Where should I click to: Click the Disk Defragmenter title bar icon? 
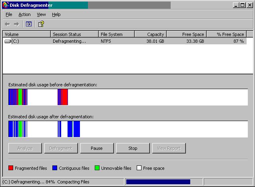[6, 5]
